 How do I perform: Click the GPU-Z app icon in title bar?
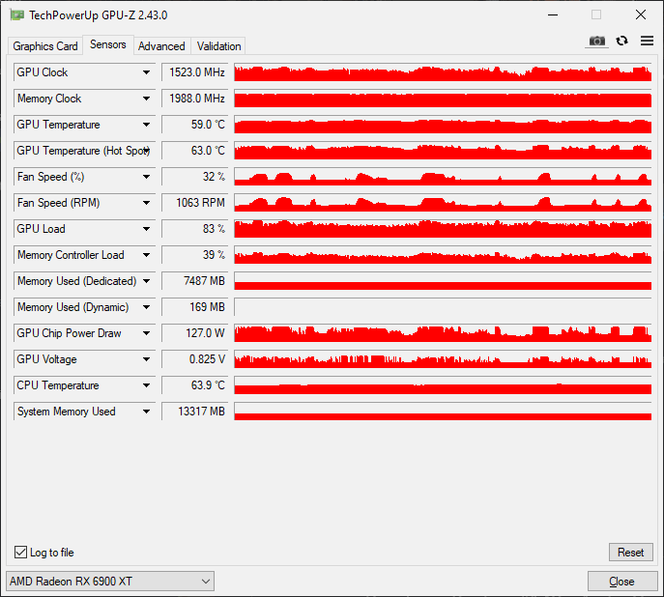pyautogui.click(x=17, y=15)
